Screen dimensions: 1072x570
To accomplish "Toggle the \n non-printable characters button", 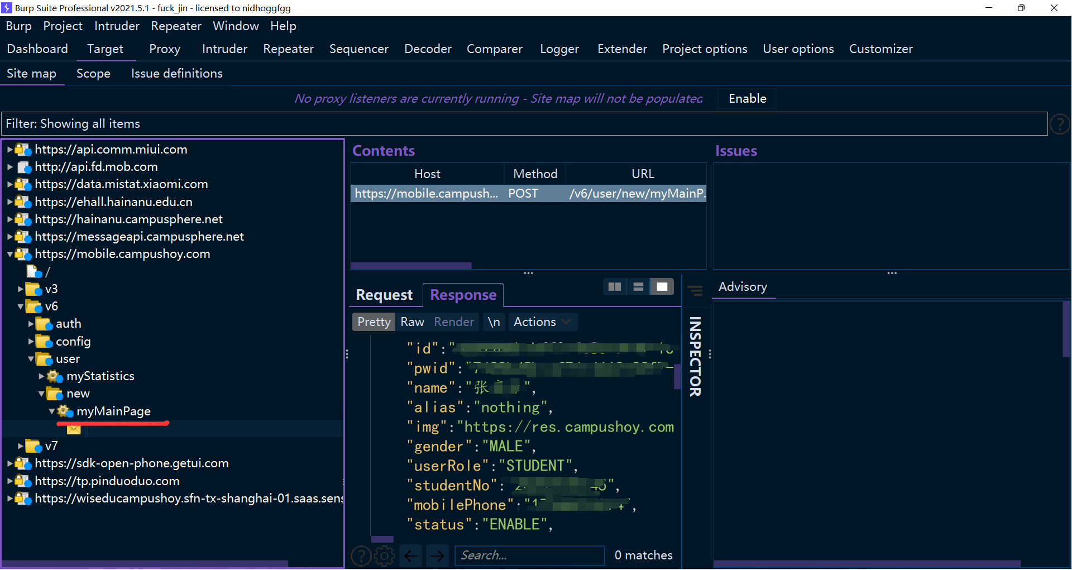I will pos(494,322).
